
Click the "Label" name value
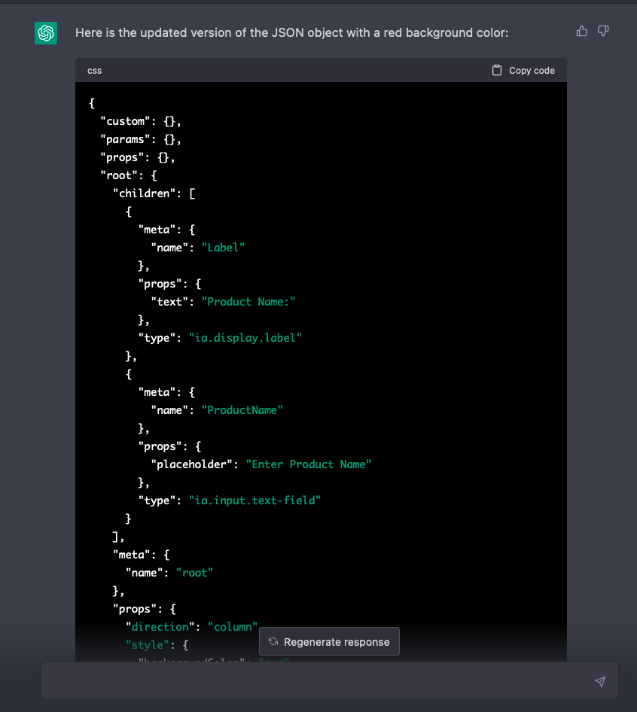click(x=223, y=248)
